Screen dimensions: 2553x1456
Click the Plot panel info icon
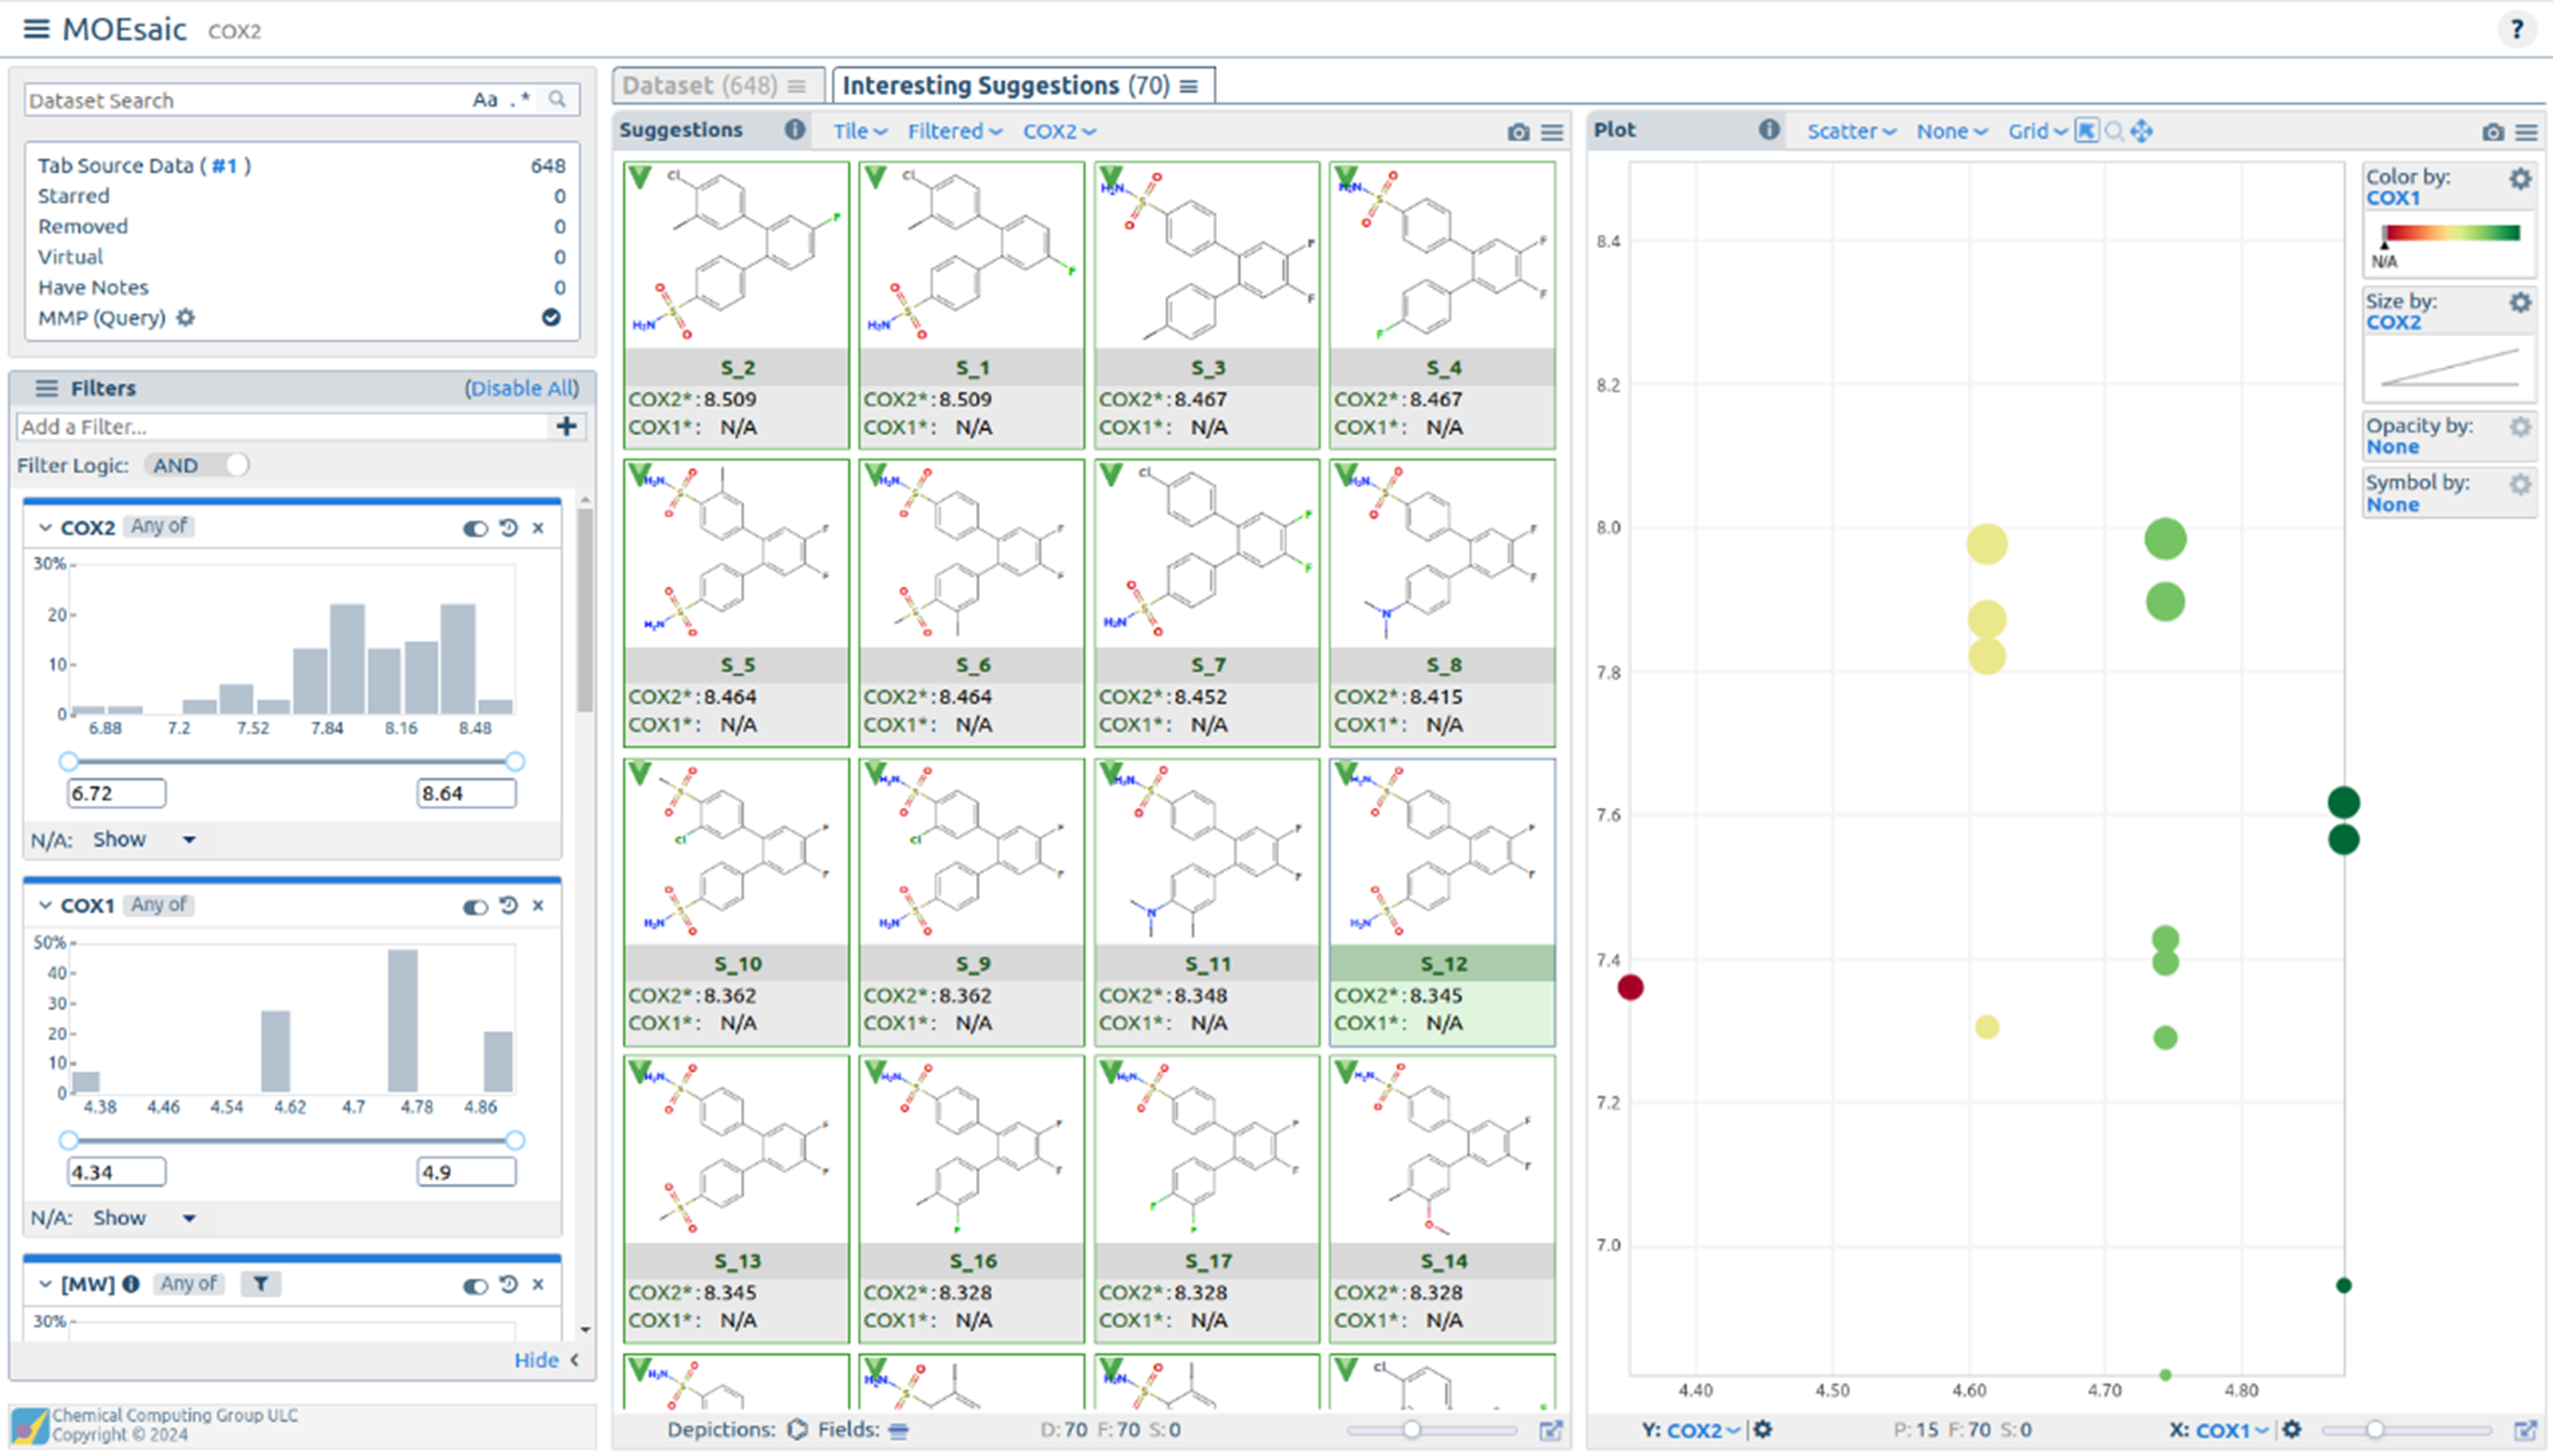[x=1768, y=130]
